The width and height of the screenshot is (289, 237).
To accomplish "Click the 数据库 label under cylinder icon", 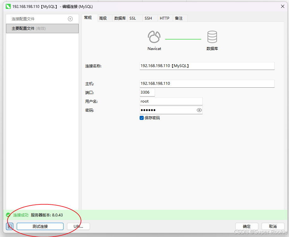I will (212, 48).
